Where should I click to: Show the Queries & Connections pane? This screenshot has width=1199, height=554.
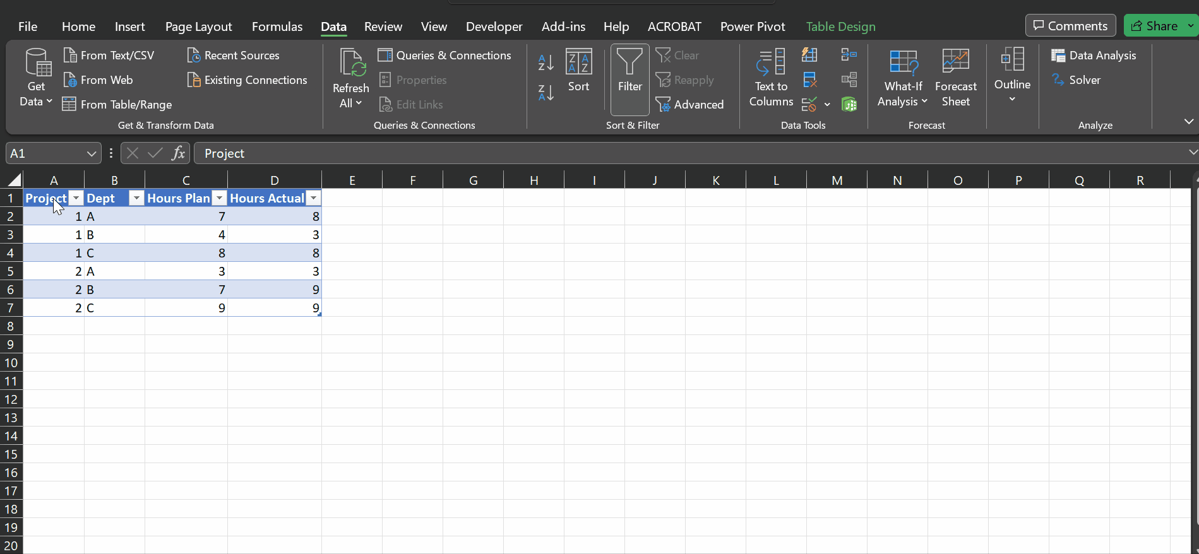444,56
